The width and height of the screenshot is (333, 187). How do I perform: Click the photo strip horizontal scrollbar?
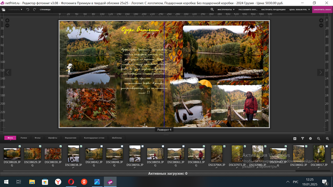tap(149, 171)
